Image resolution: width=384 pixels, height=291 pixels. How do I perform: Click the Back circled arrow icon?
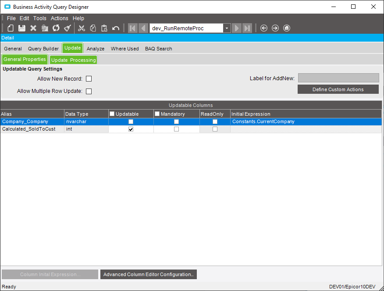tap(264, 28)
